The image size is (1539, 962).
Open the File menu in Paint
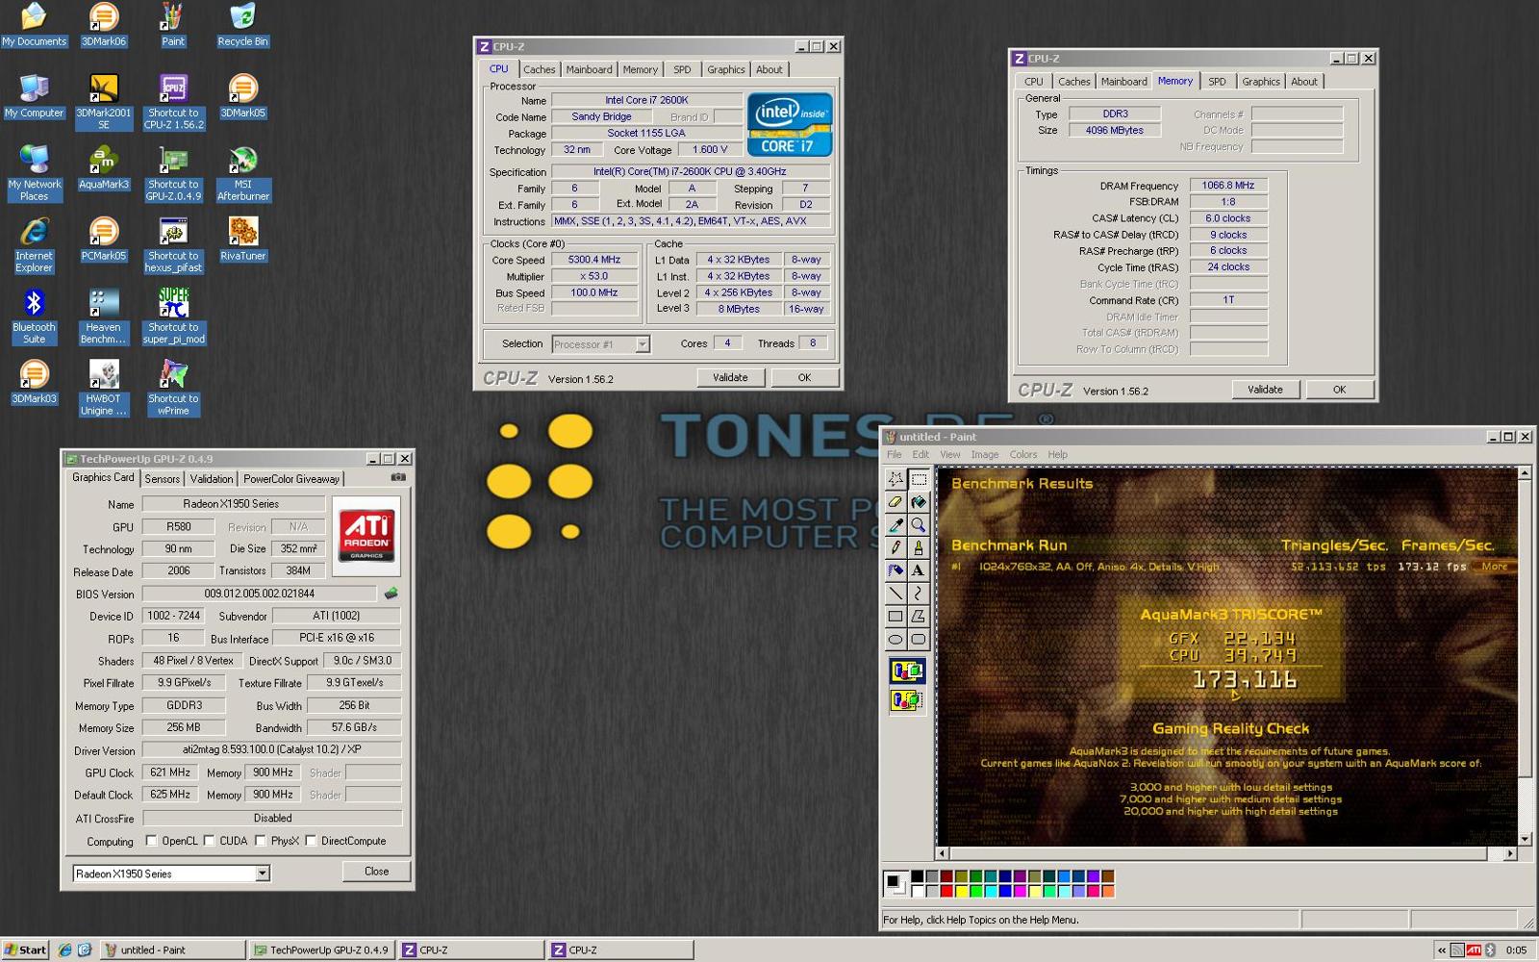pyautogui.click(x=894, y=454)
